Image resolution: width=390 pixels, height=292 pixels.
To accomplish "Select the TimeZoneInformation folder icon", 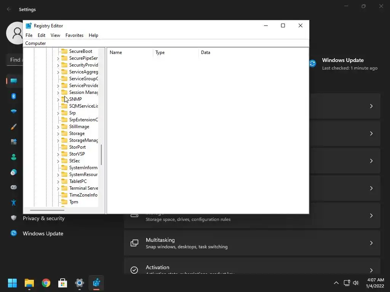I will point(64,195).
